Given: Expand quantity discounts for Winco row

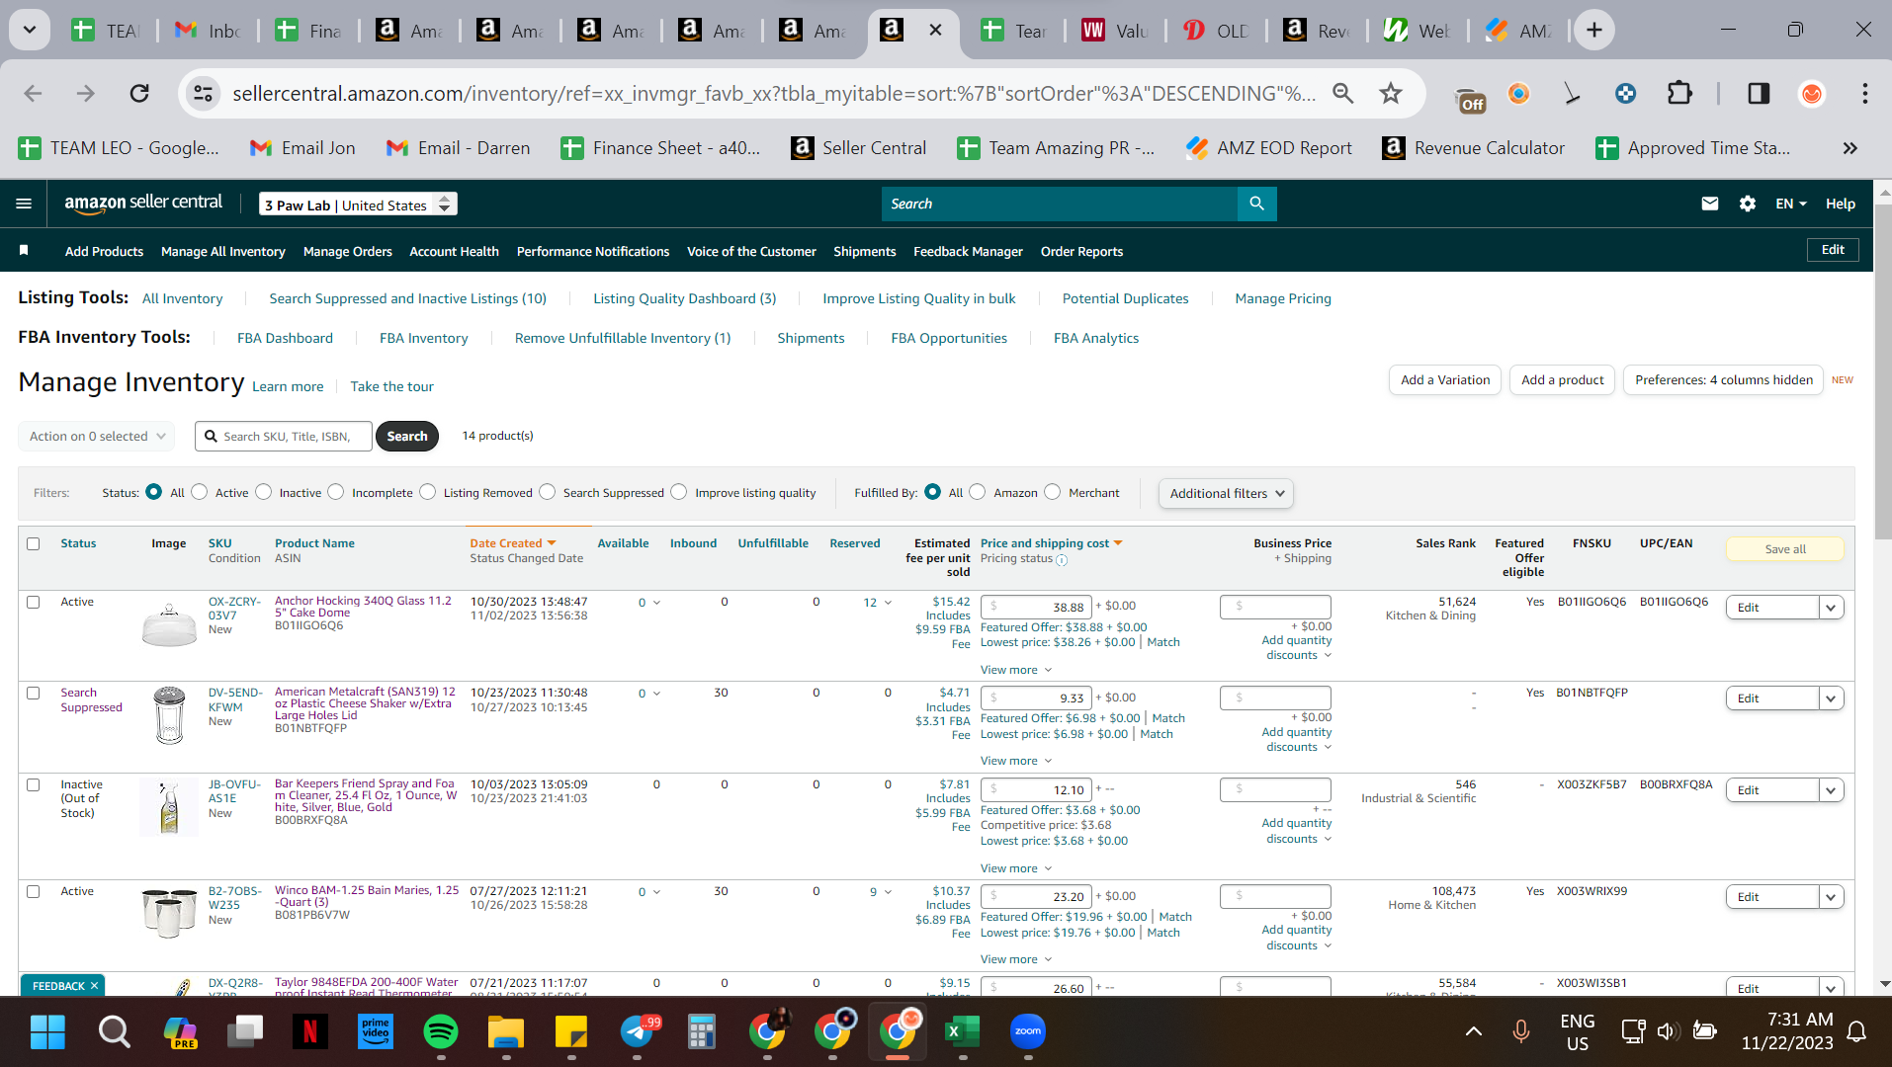Looking at the screenshot, I should [x=1298, y=938].
